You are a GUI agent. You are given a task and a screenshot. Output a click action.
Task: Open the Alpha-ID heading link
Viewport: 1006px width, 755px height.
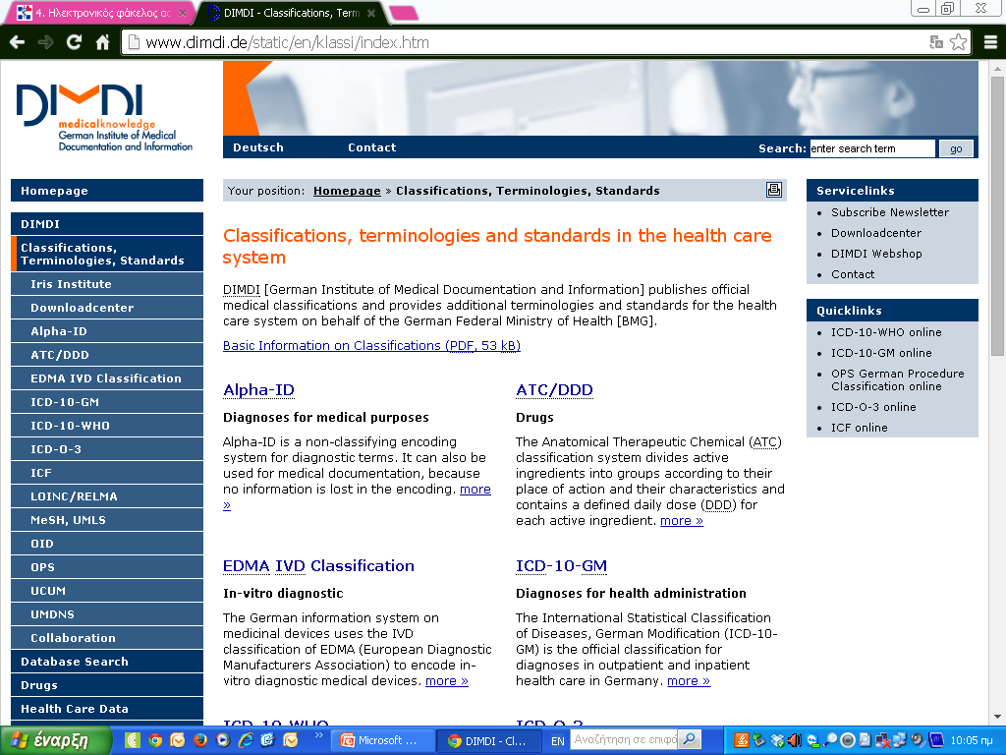click(x=258, y=389)
